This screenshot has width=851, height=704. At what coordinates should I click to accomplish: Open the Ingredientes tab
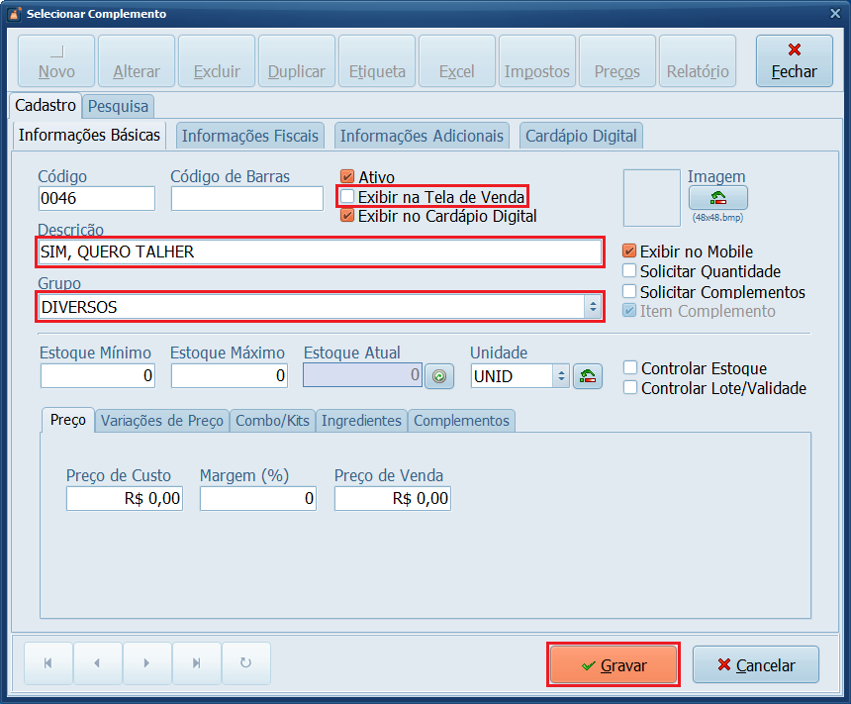coord(361,421)
